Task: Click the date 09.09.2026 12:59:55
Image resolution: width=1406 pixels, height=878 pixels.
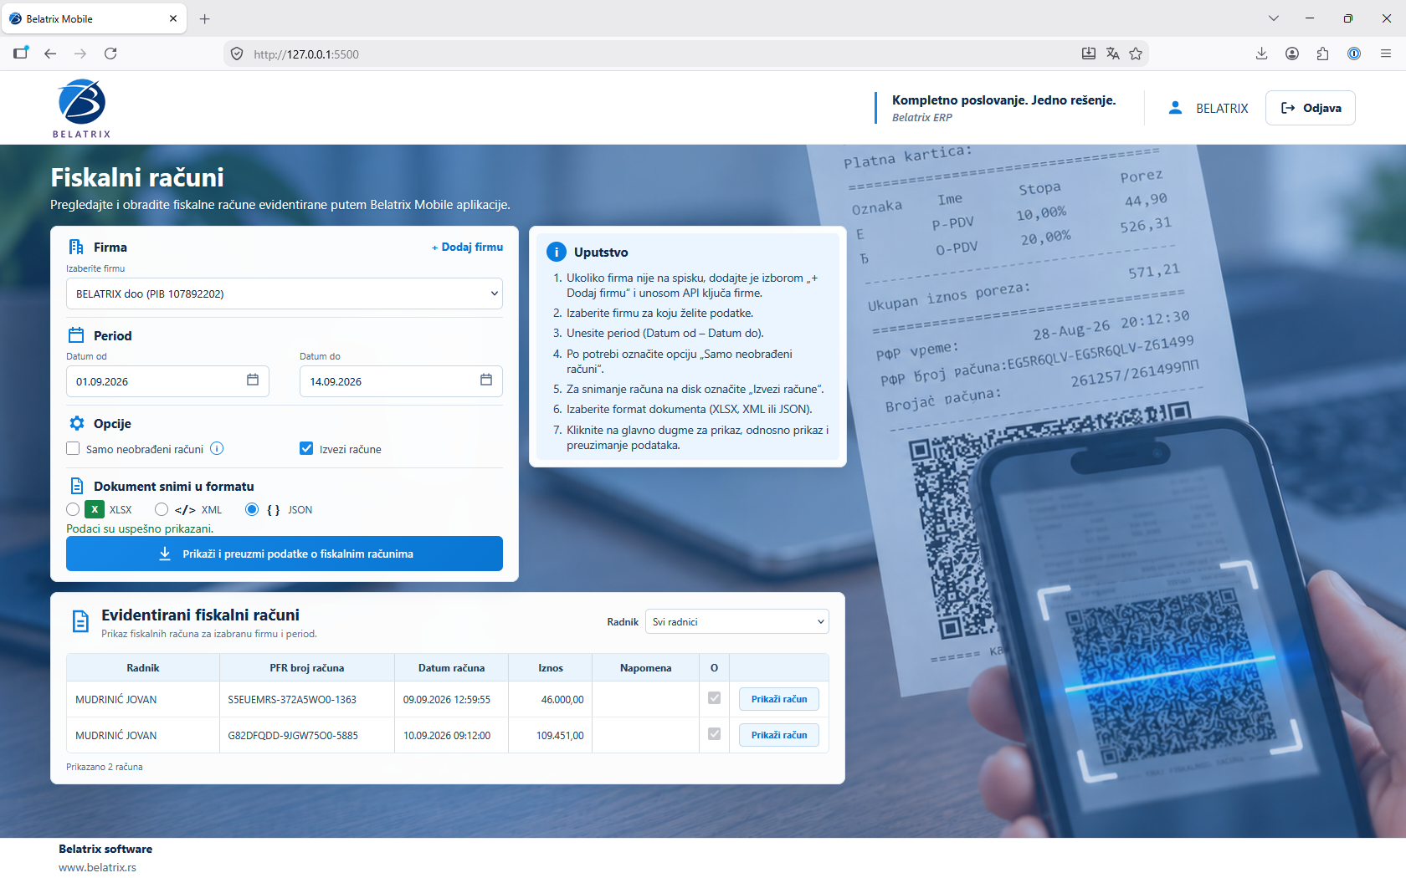Action: tap(447, 699)
